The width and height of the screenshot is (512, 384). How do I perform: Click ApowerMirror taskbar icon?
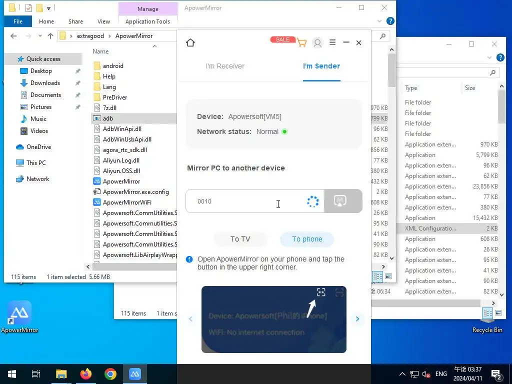pos(135,374)
